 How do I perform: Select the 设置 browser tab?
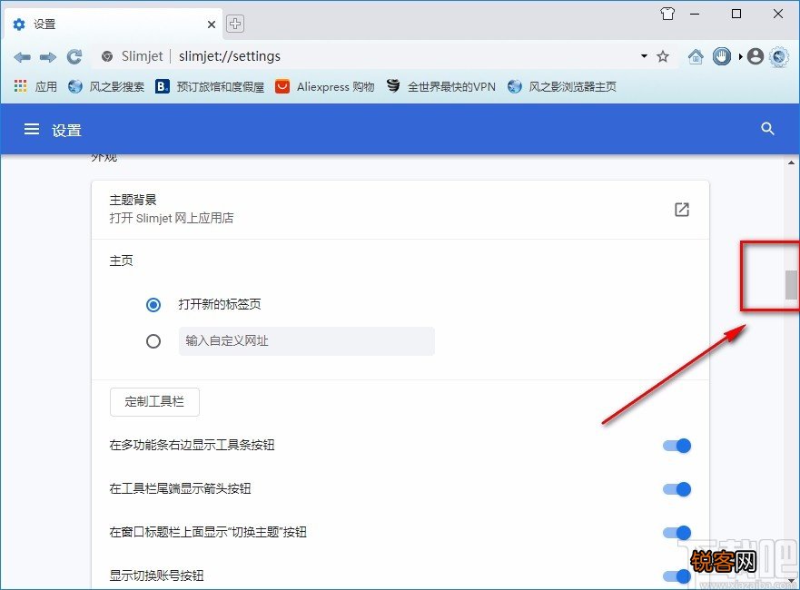click(114, 25)
